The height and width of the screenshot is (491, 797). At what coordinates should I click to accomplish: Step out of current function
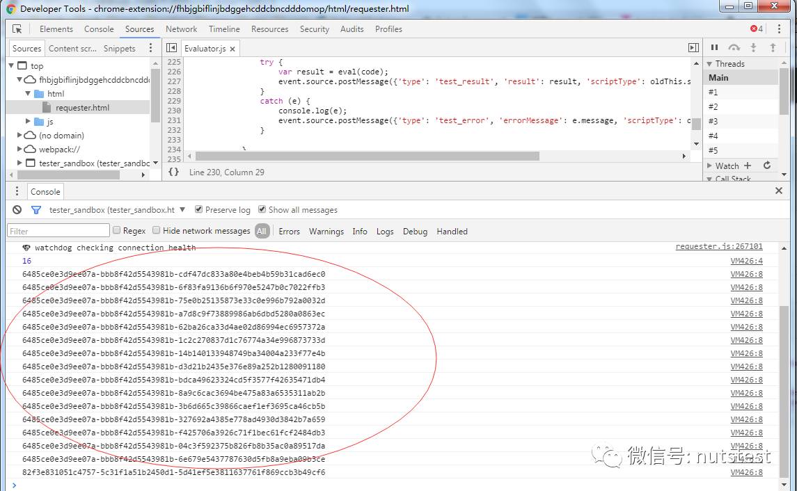coord(773,47)
